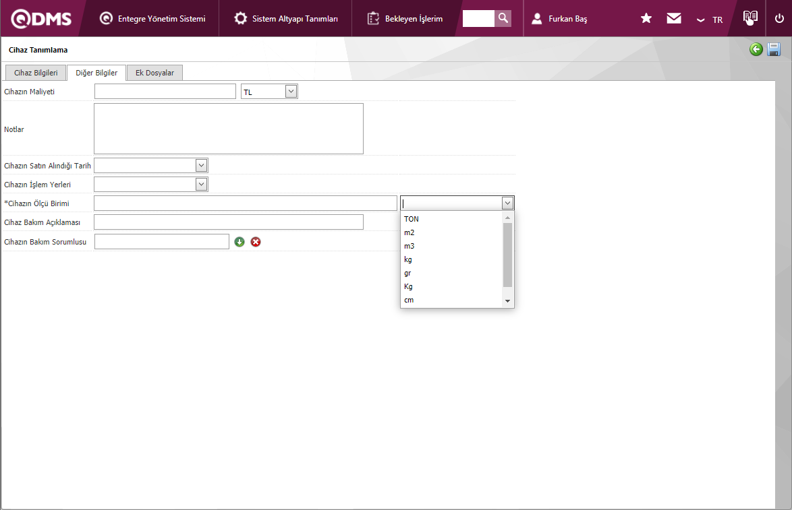Open Bekleyen İşlerim menu
The image size is (792, 510).
(405, 19)
